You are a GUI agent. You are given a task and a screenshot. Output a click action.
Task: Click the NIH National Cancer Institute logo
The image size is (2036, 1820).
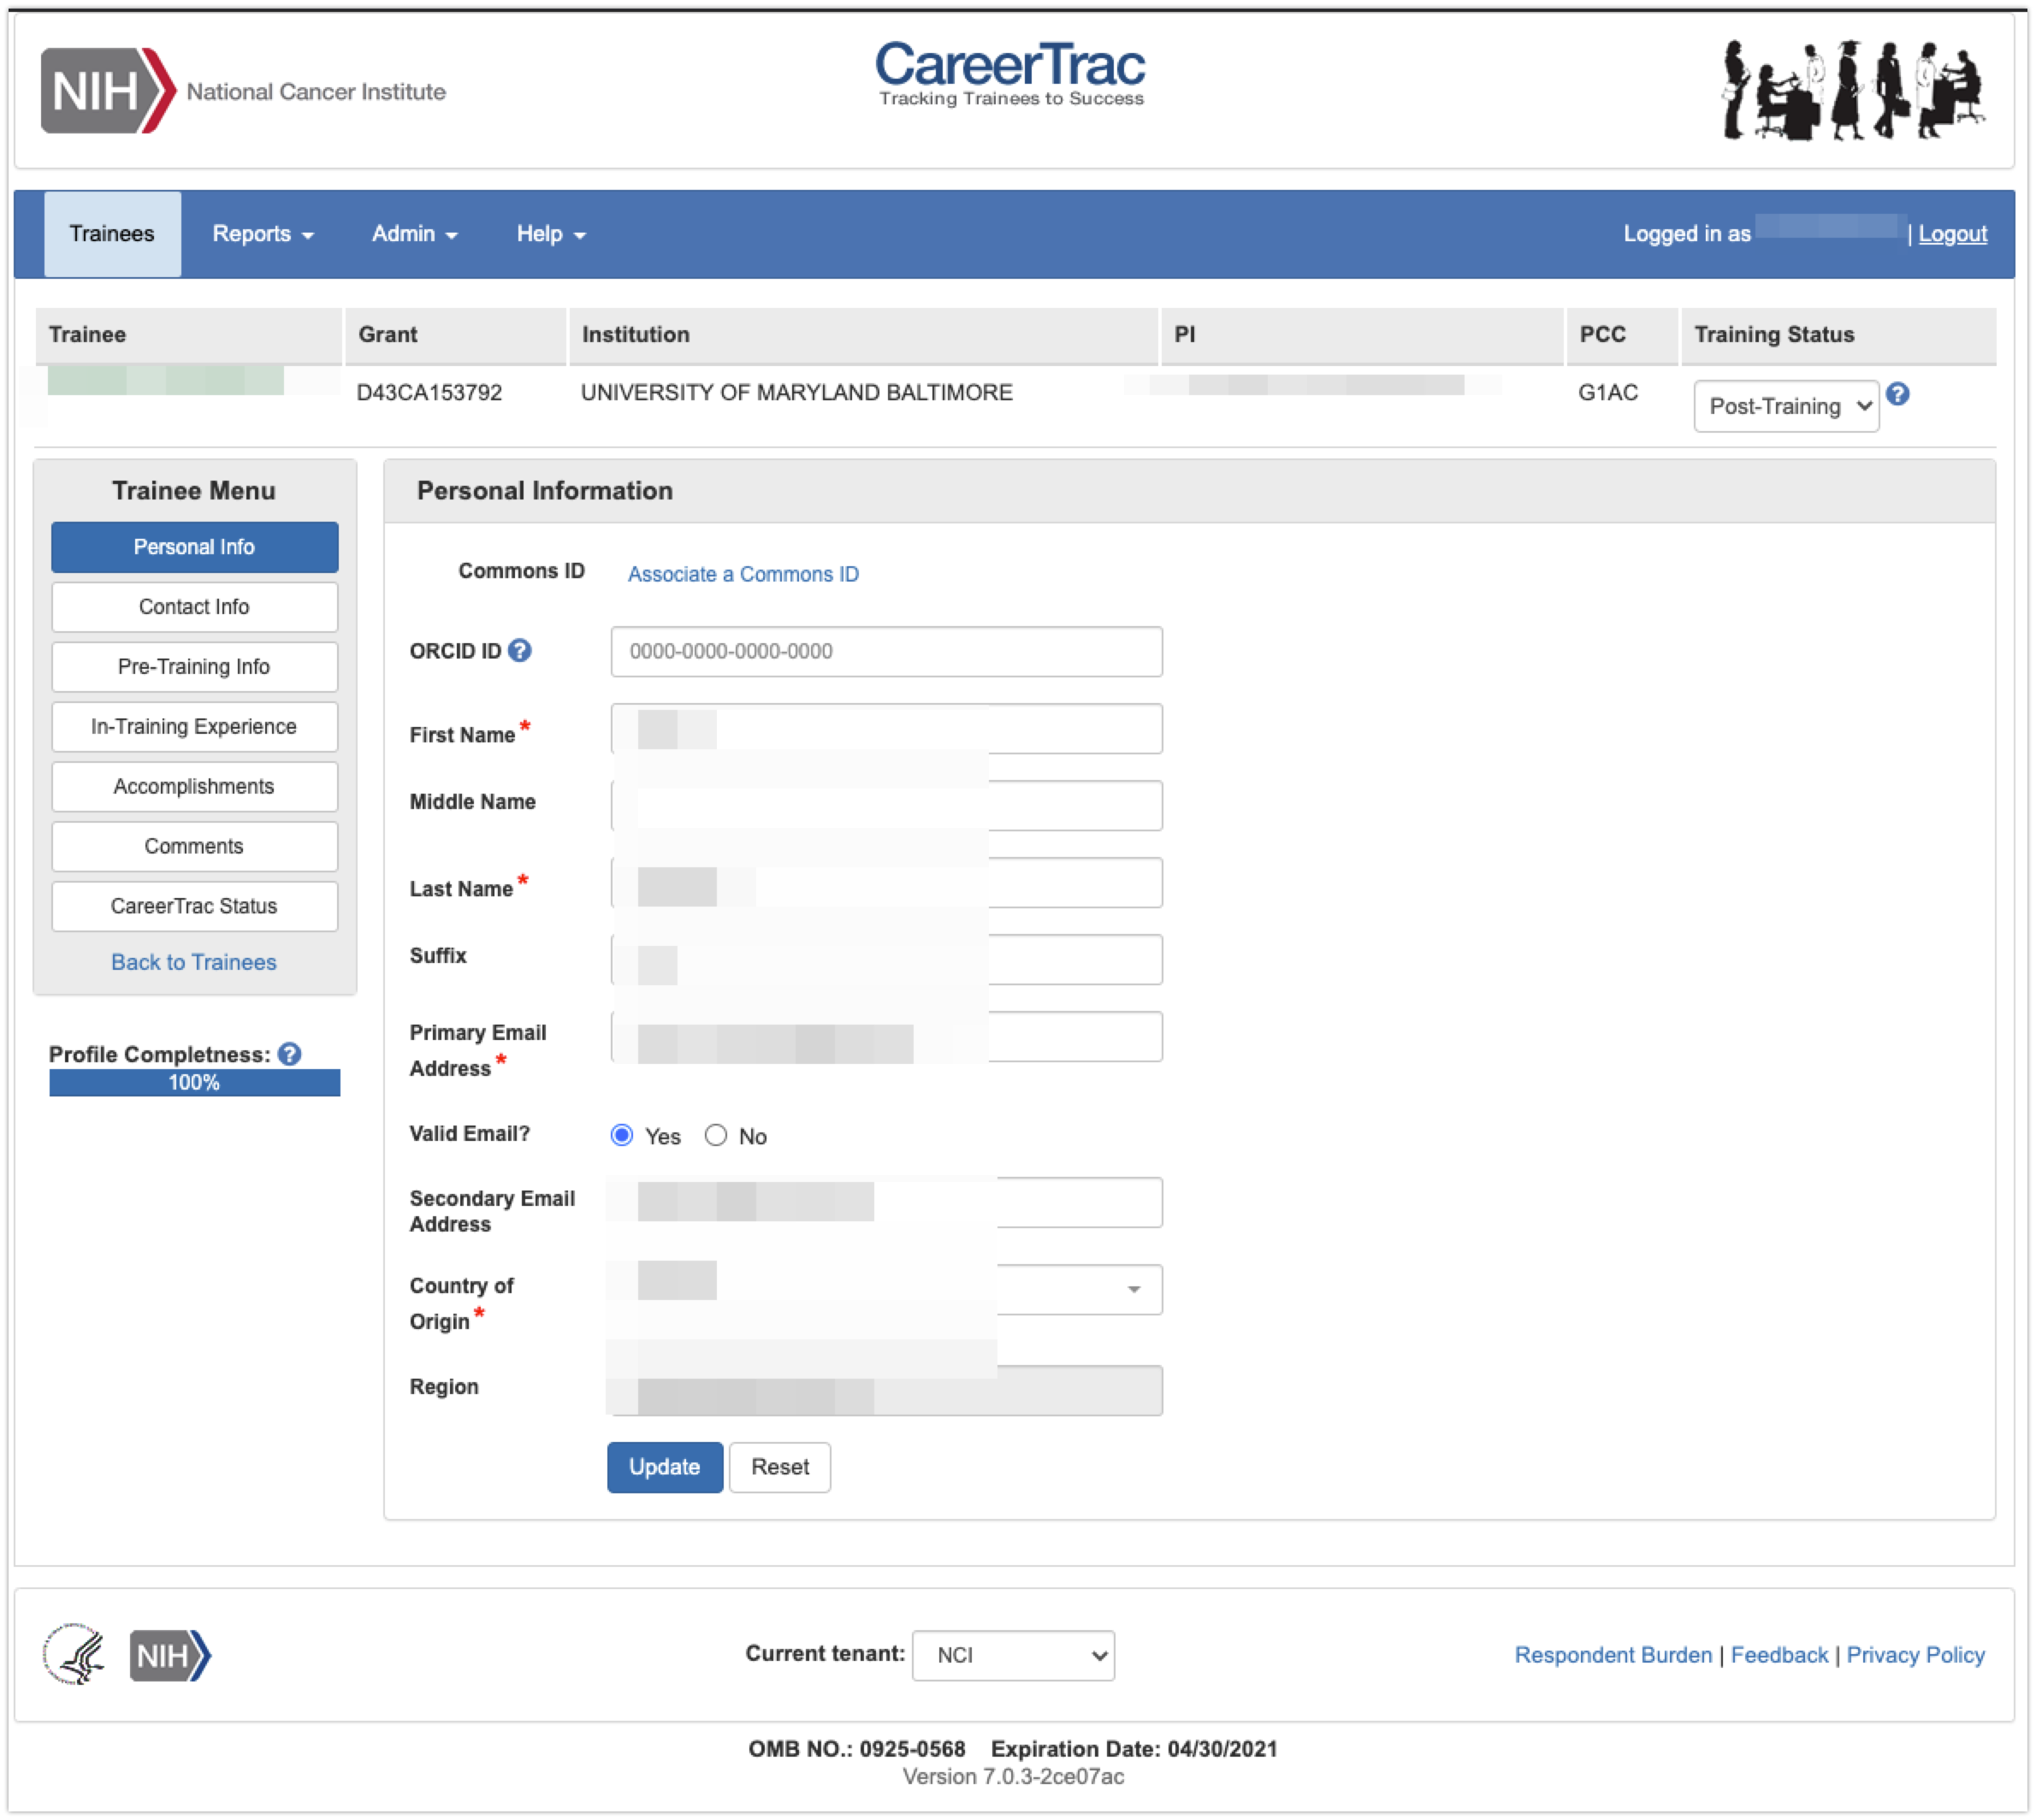(243, 91)
